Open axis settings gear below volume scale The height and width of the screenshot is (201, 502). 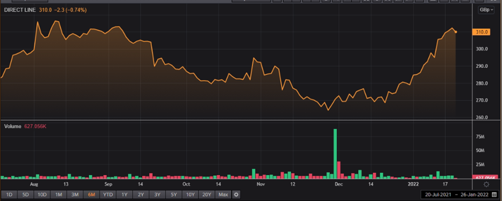tap(486, 184)
